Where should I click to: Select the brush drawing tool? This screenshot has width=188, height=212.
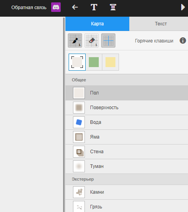pos(75,40)
